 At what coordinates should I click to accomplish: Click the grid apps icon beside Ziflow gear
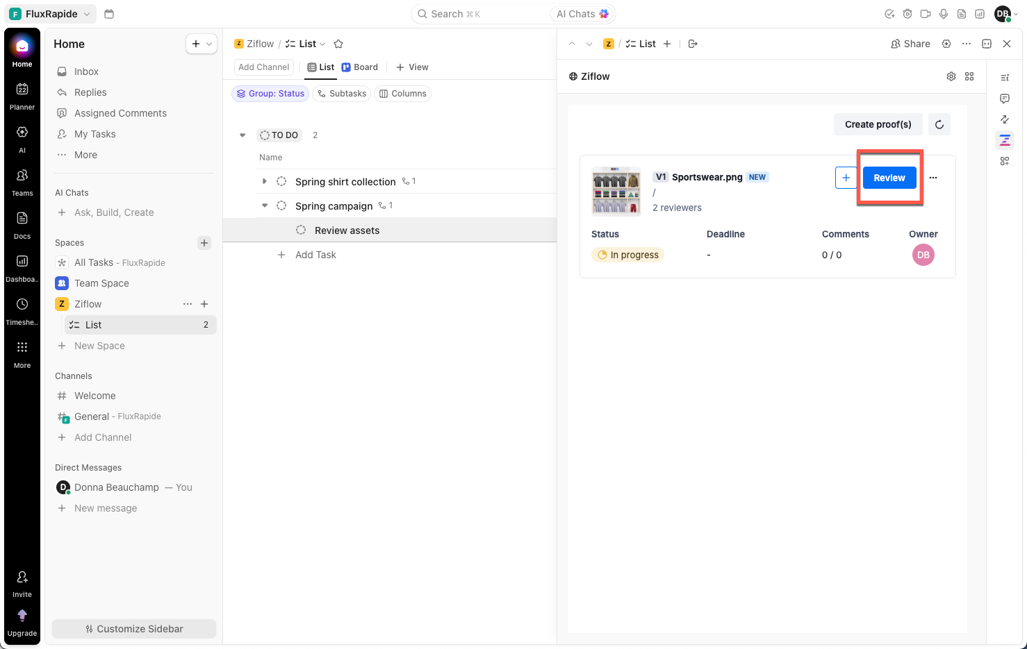969,76
